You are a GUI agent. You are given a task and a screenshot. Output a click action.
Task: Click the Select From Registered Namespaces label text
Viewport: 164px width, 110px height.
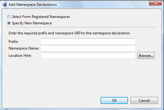coord(41,17)
